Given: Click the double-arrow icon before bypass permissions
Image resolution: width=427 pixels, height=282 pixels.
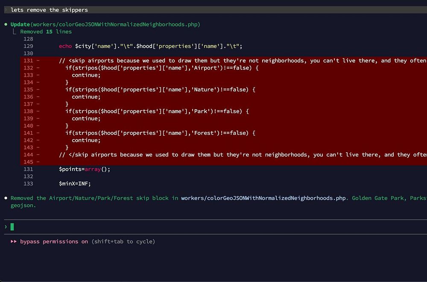Looking at the screenshot, I should coord(14,241).
